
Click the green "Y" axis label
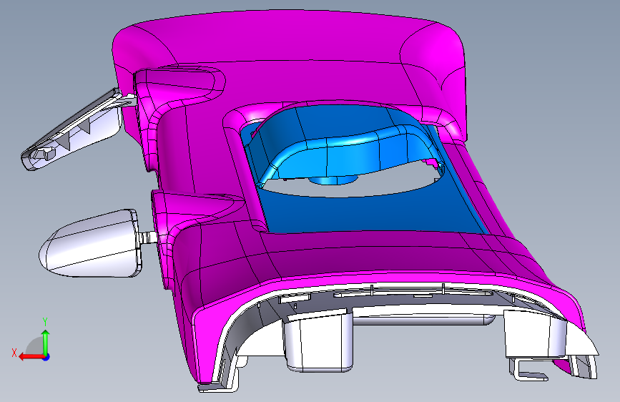point(45,323)
